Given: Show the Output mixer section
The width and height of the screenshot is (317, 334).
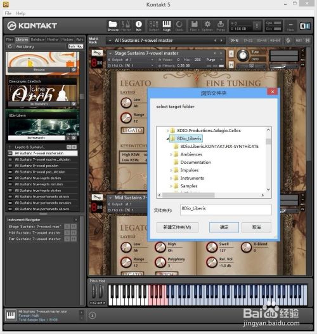Looking at the screenshot, I should pos(153,26).
